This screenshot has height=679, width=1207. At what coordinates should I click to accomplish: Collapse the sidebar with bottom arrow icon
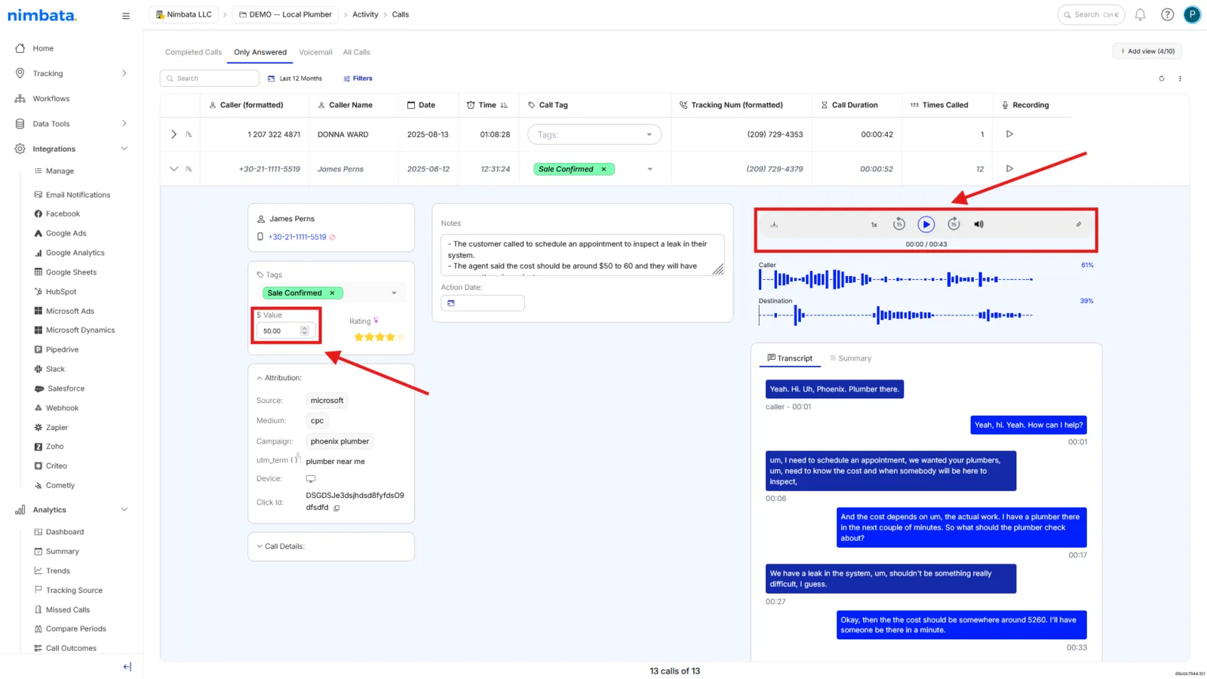click(127, 667)
